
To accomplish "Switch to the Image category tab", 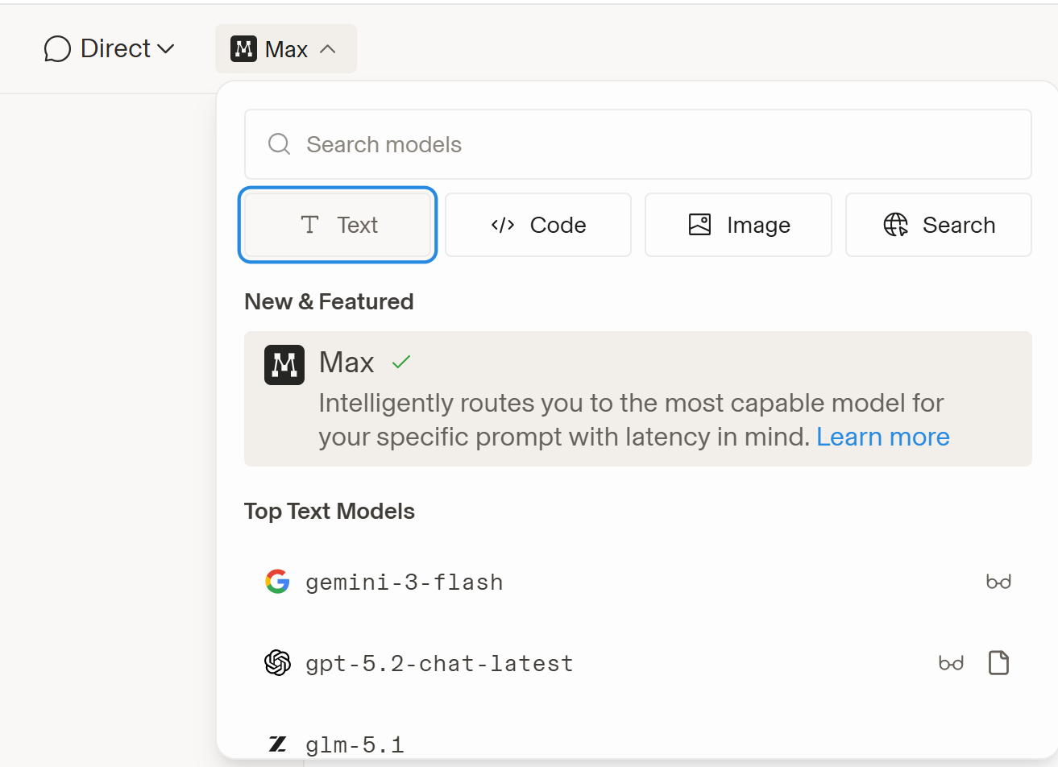I will (738, 225).
